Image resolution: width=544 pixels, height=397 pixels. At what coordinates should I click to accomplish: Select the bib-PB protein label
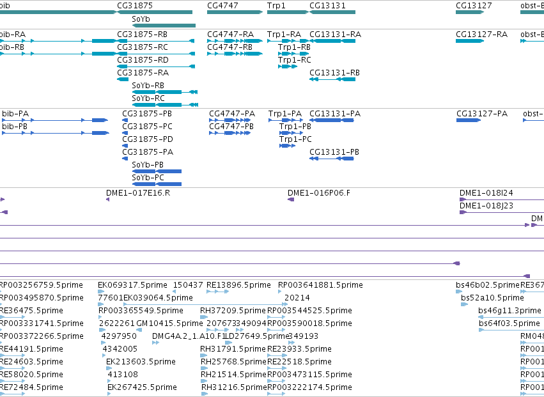click(15, 127)
